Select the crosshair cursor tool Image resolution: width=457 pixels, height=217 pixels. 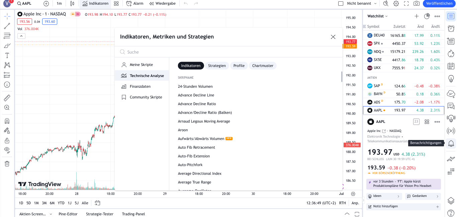click(x=7, y=16)
